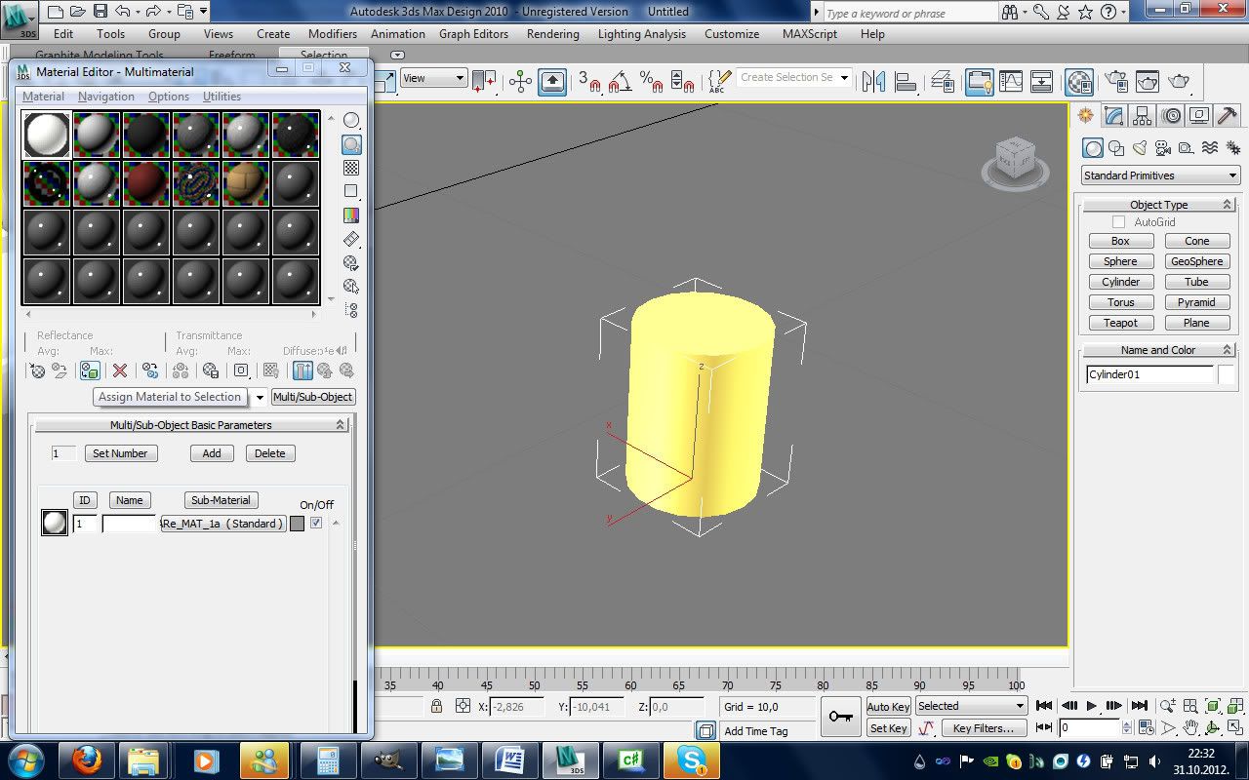This screenshot has height=780, width=1249.
Task: Toggle the Auto Key button
Action: 888,706
